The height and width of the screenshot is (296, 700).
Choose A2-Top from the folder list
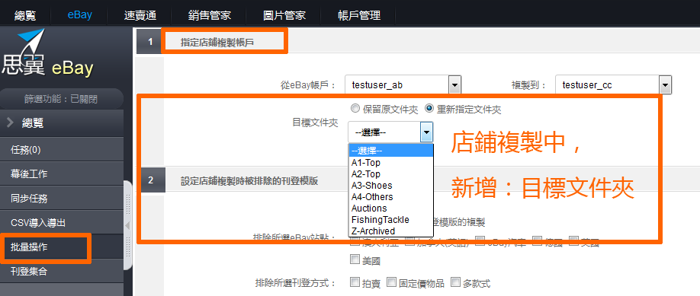(x=390, y=173)
